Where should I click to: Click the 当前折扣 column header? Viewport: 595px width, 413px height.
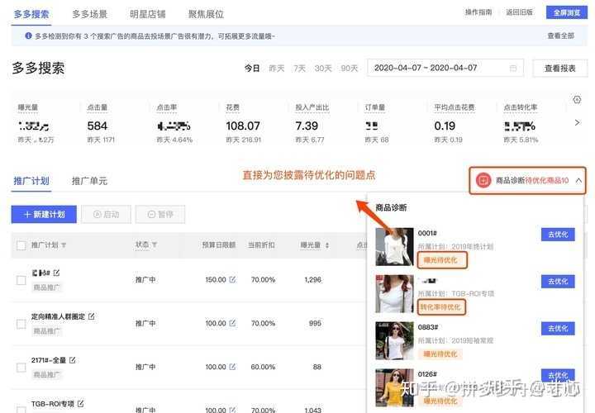[x=261, y=245]
